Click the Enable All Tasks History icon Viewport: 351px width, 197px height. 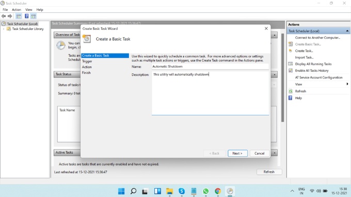pos(290,71)
